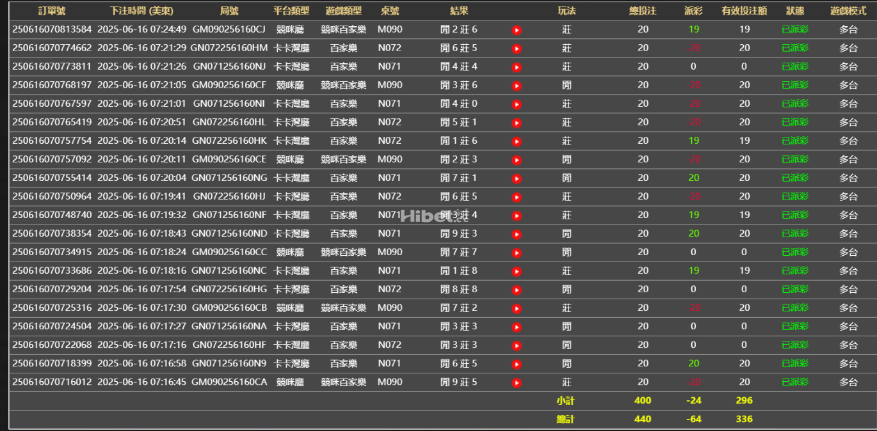
Task: Play the replay icon for bet 250616070750964
Action: pos(517,196)
